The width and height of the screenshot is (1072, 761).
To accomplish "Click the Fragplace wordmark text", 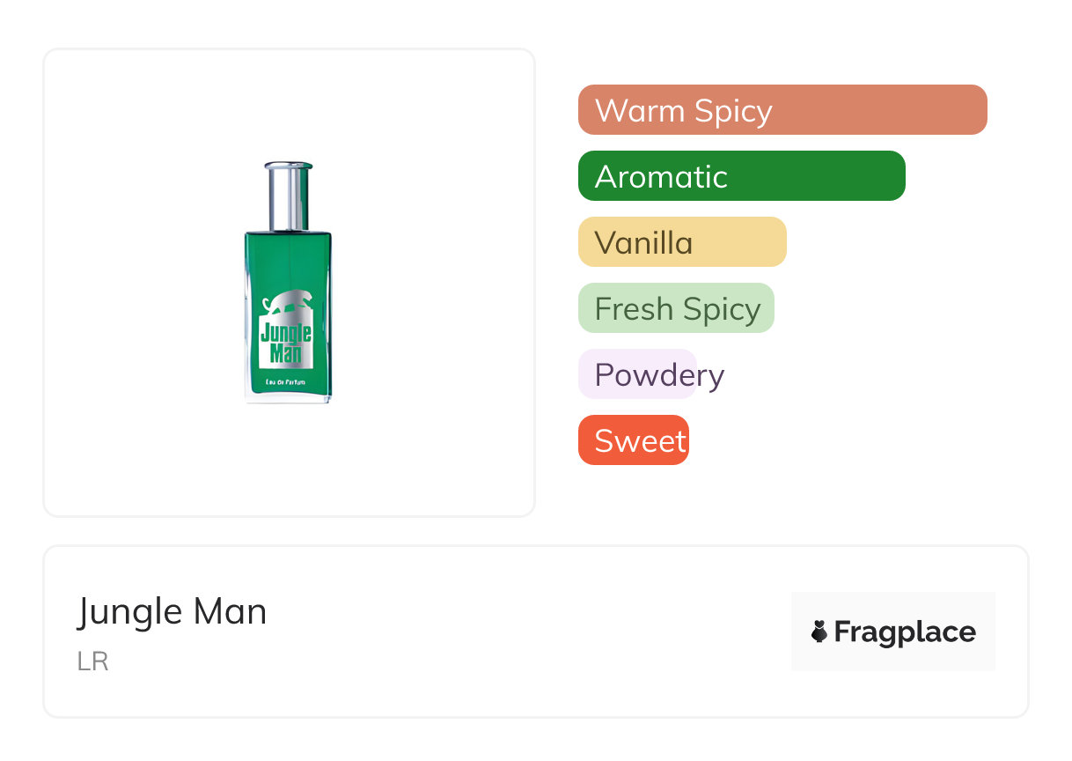I will tap(905, 632).
